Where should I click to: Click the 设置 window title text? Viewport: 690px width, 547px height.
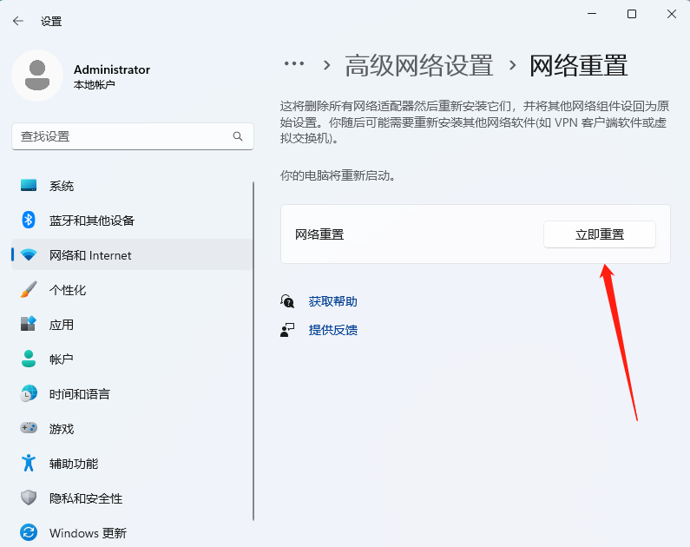tap(51, 21)
